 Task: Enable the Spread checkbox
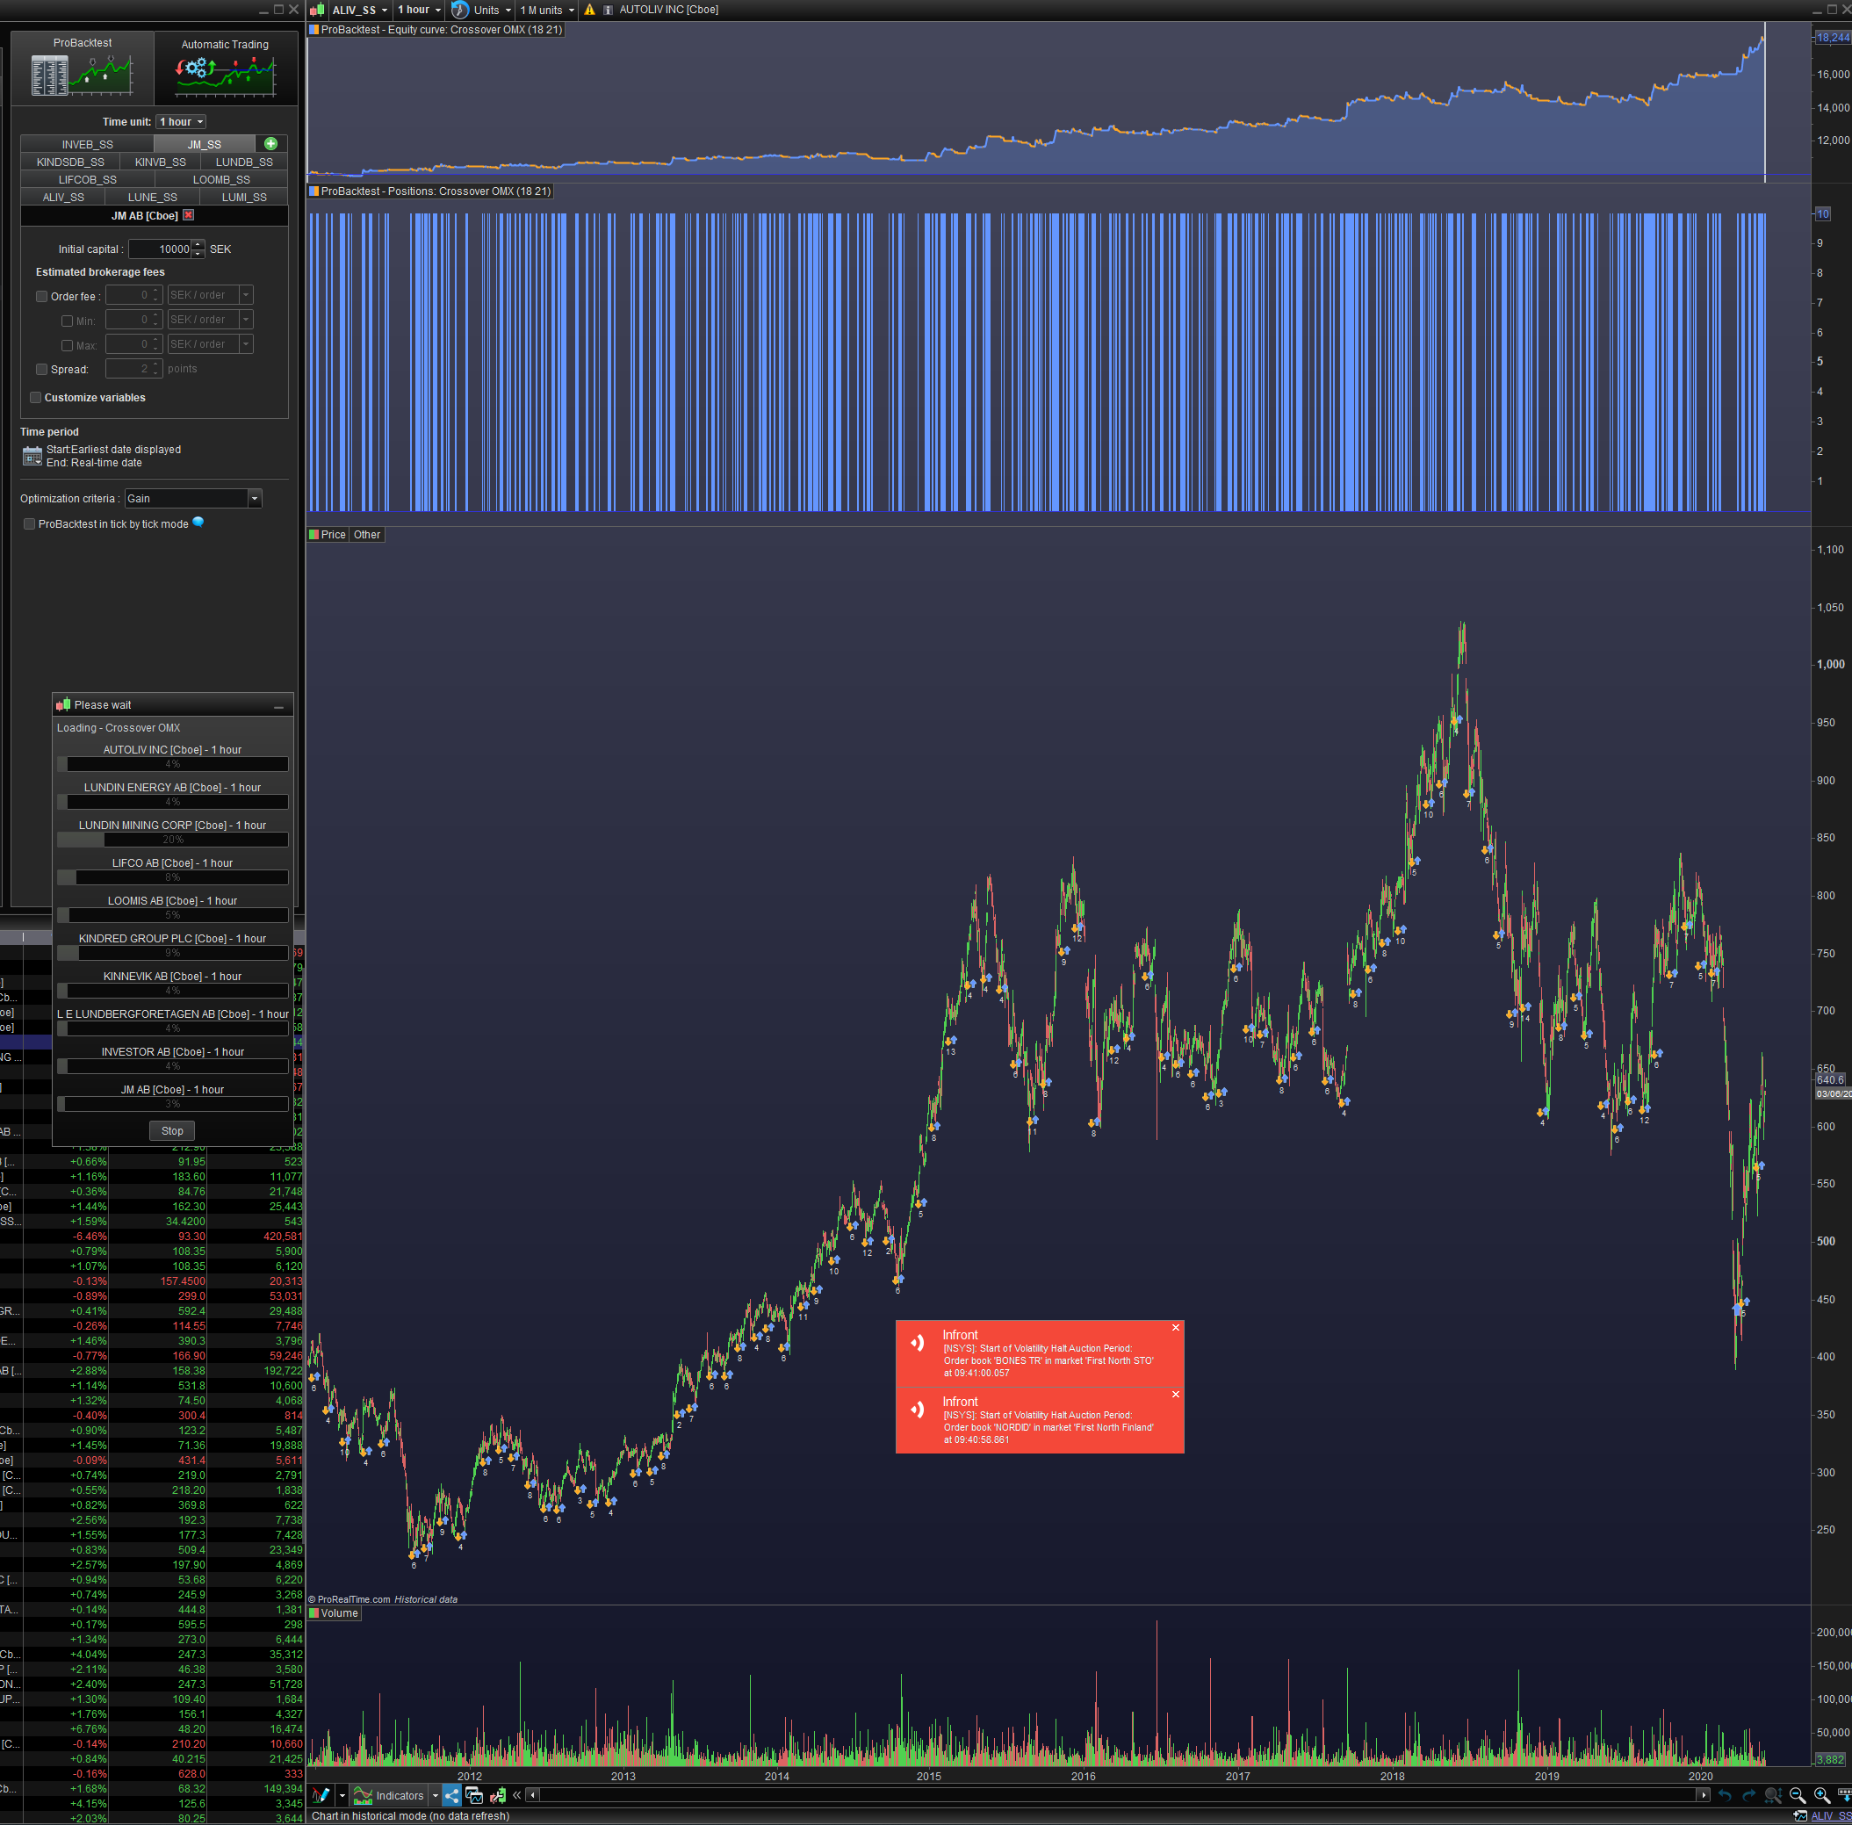(41, 369)
